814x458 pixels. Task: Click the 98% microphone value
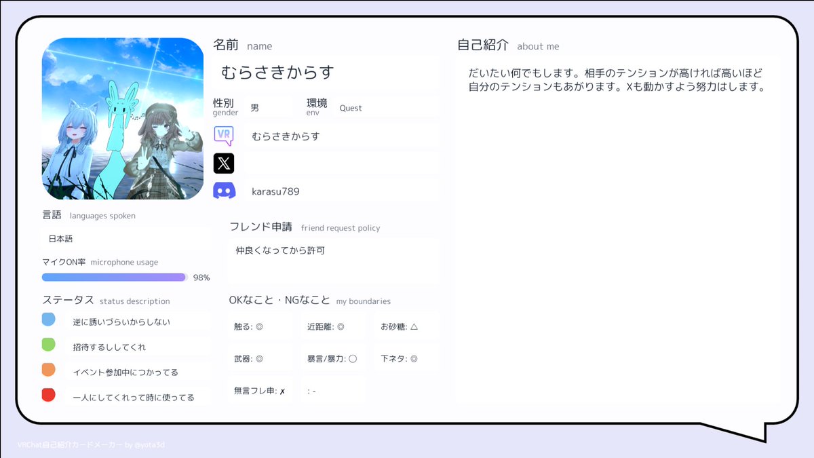(x=201, y=278)
